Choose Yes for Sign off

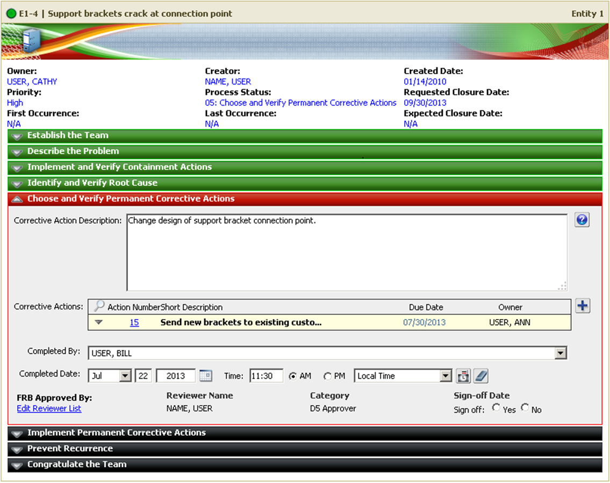coord(496,408)
